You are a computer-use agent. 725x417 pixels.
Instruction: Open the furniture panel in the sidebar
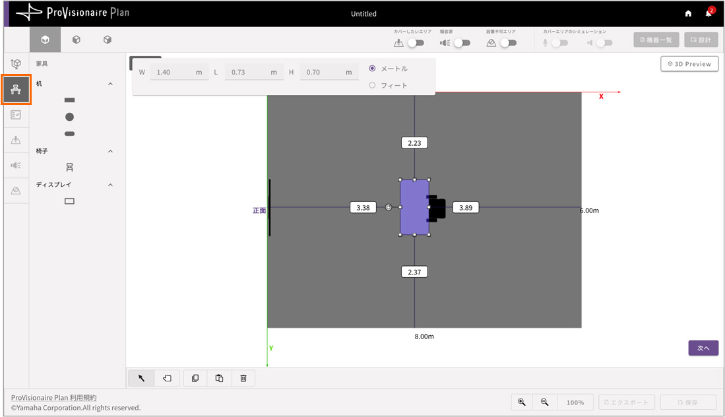pos(16,90)
